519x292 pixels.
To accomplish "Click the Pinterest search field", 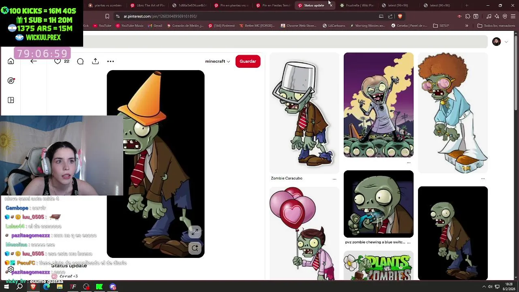I will [x=285, y=42].
